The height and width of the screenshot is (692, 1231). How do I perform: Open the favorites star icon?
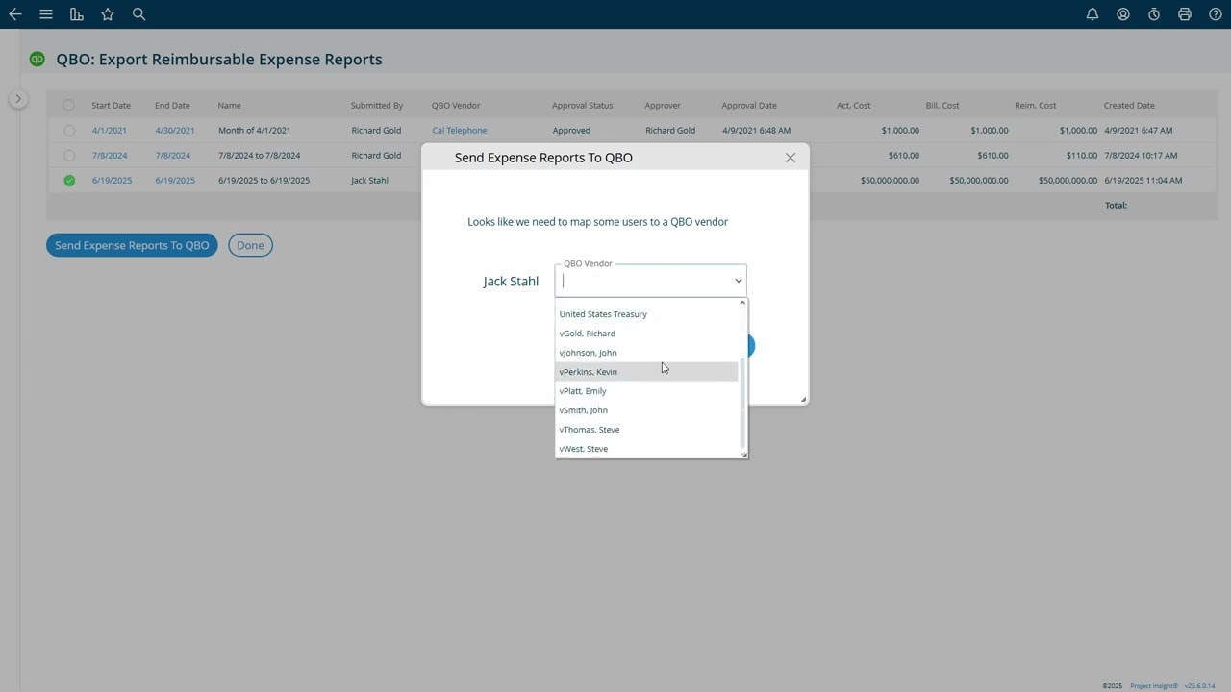pyautogui.click(x=108, y=14)
